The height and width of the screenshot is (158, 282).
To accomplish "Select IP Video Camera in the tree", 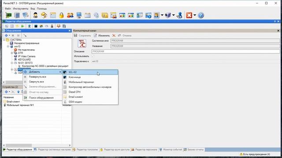I will click(26, 56).
